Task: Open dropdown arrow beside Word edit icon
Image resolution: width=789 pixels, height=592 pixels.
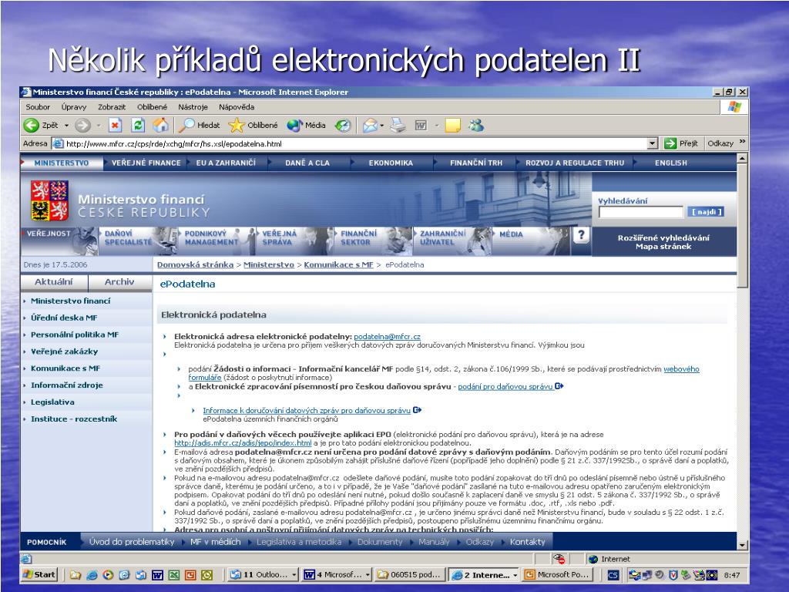Action: point(436,126)
